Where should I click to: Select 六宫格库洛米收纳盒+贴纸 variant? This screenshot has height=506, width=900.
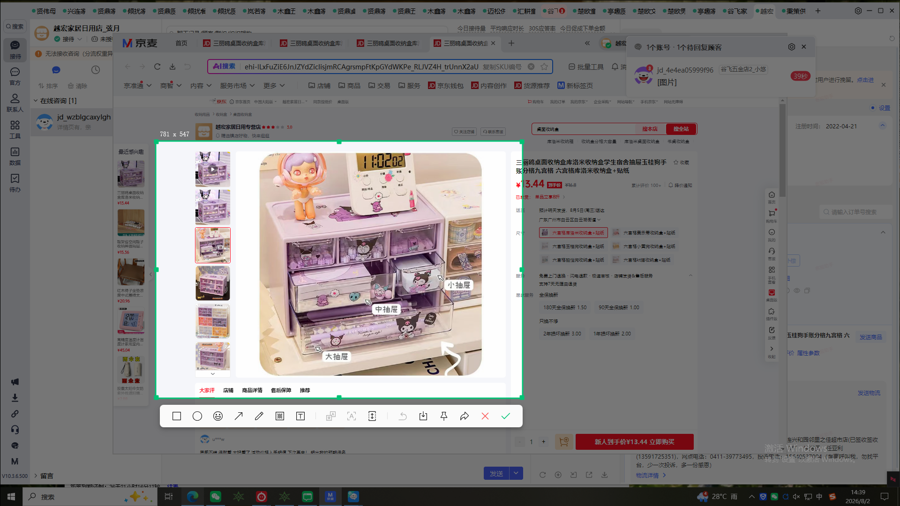click(x=573, y=233)
